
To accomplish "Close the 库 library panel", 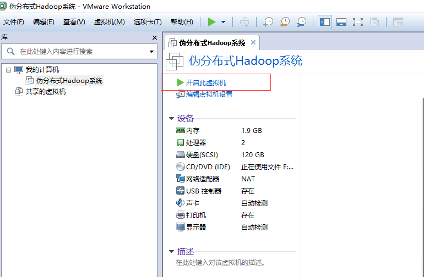I will click(x=155, y=37).
